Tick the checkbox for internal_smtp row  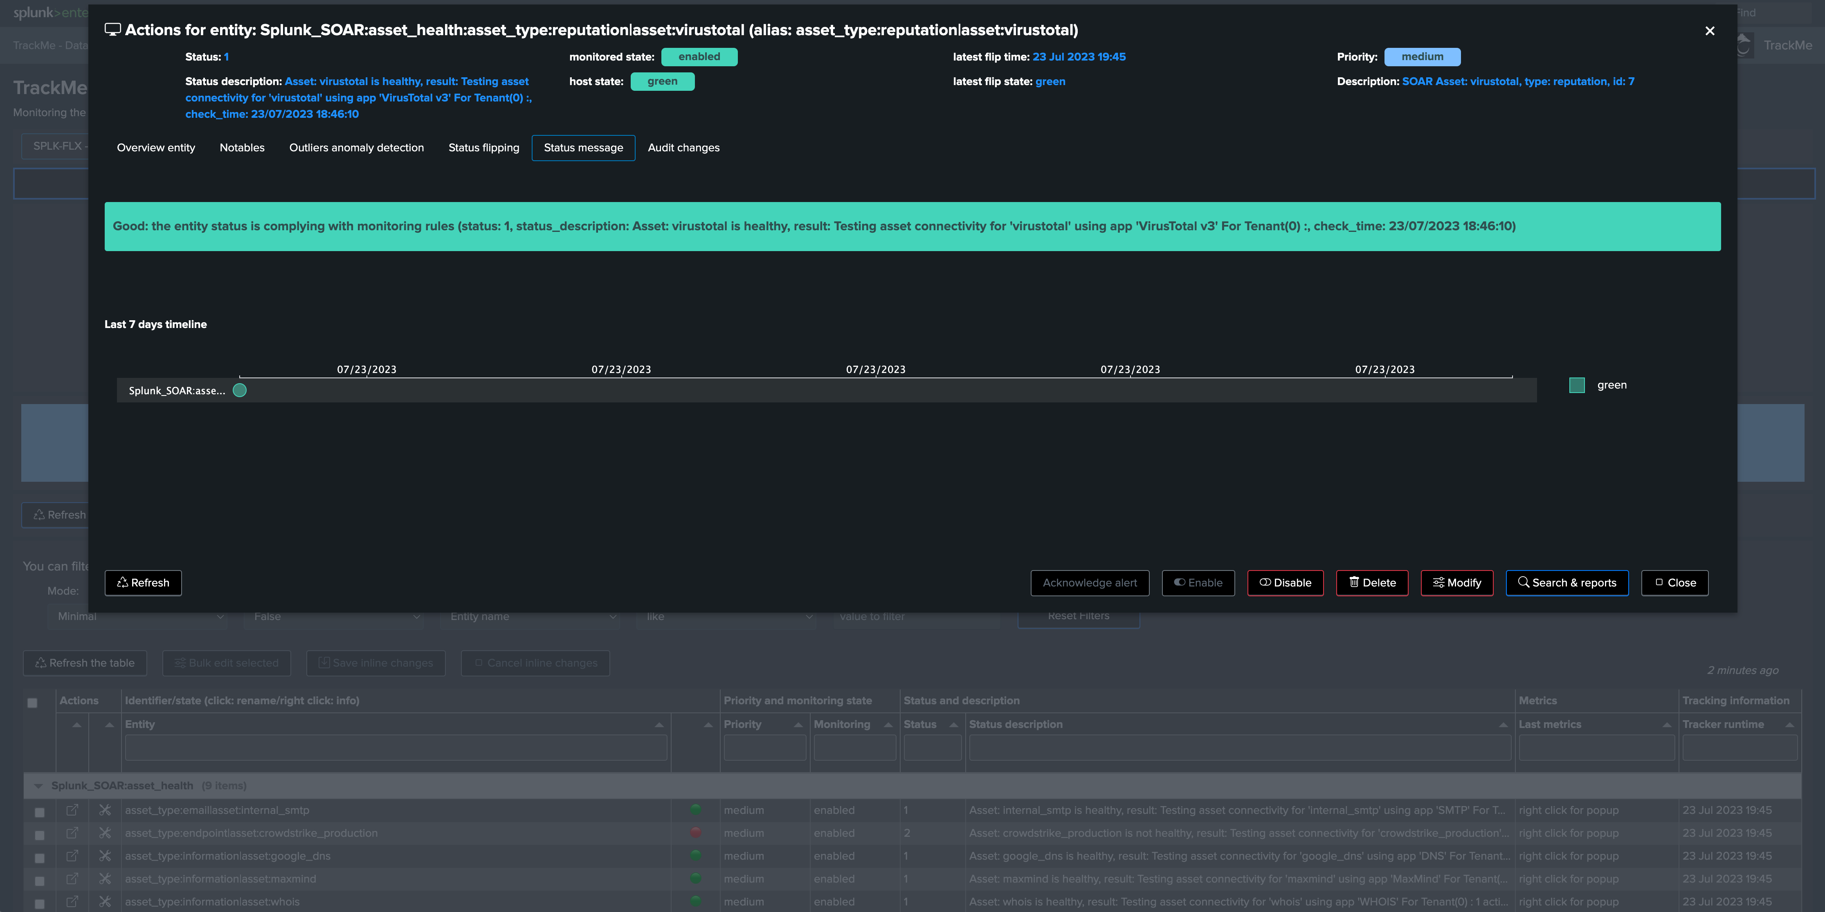click(x=40, y=812)
